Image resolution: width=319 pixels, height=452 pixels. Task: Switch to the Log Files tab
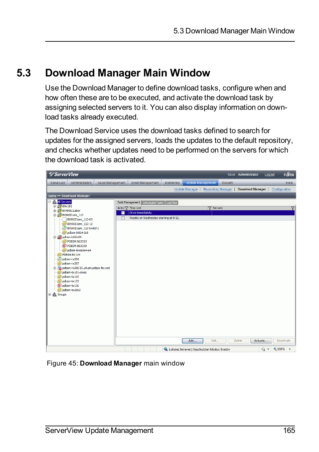[x=172, y=203]
